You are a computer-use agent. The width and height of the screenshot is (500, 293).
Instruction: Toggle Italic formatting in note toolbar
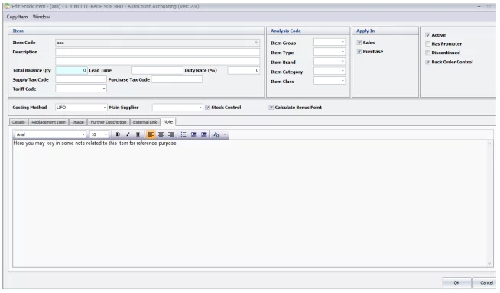[128, 134]
